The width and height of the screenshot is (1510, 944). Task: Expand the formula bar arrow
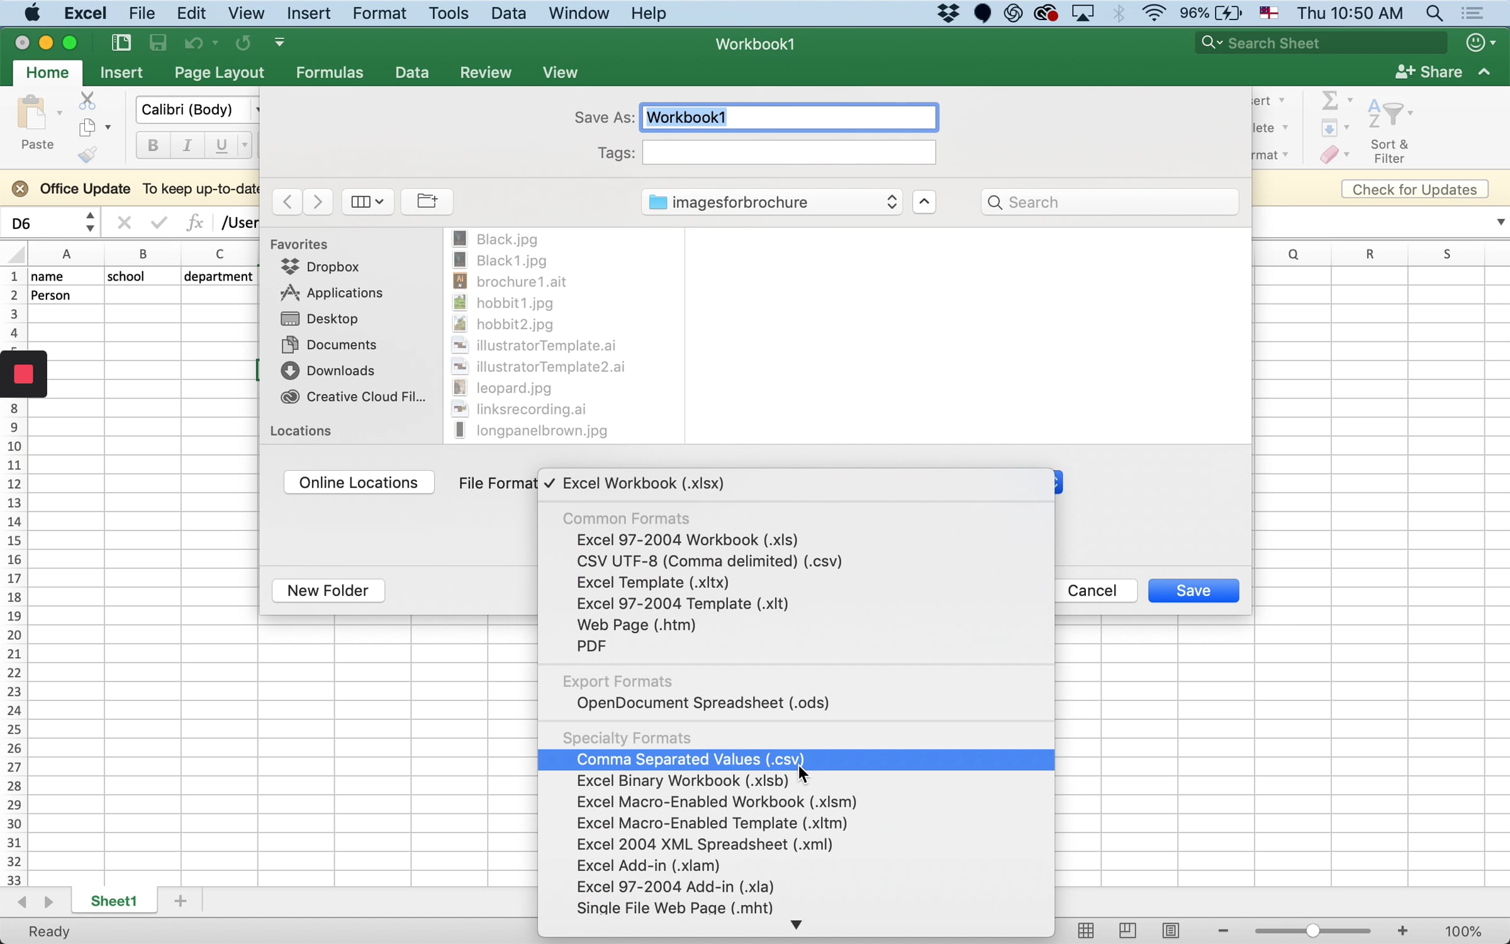coord(1501,222)
